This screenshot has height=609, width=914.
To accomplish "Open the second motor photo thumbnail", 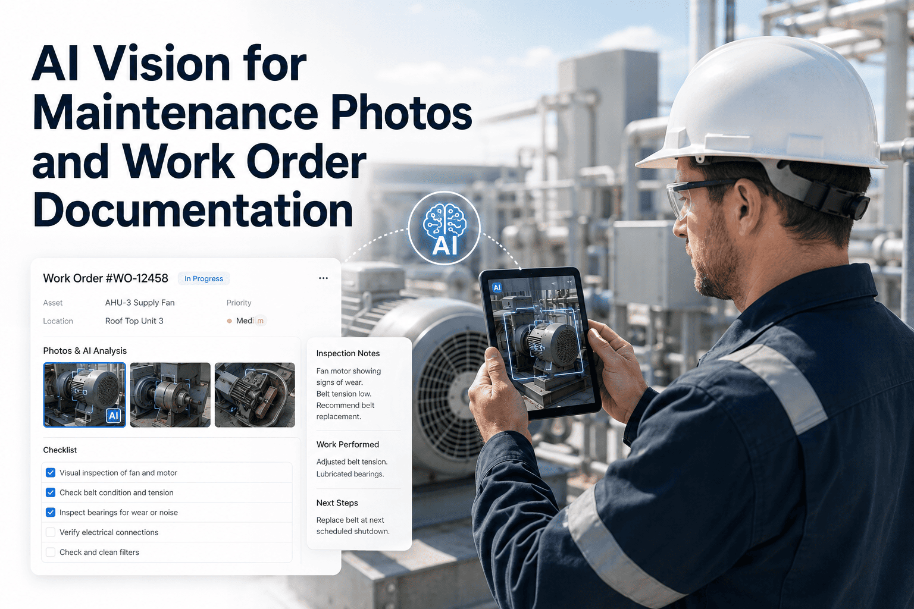I will click(170, 395).
